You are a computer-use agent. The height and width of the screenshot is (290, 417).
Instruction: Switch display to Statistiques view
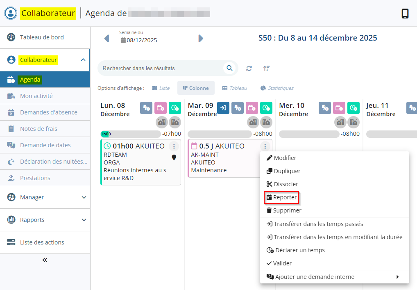[x=277, y=88]
